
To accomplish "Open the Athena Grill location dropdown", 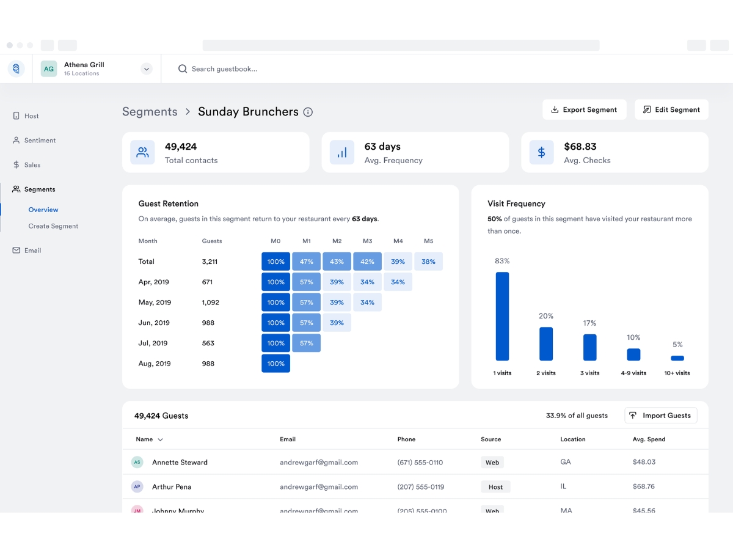I will pyautogui.click(x=147, y=69).
